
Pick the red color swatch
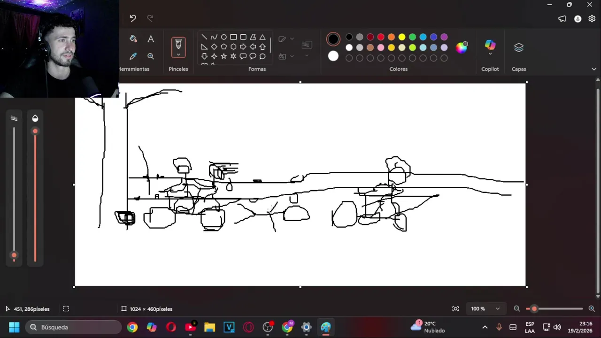381,37
